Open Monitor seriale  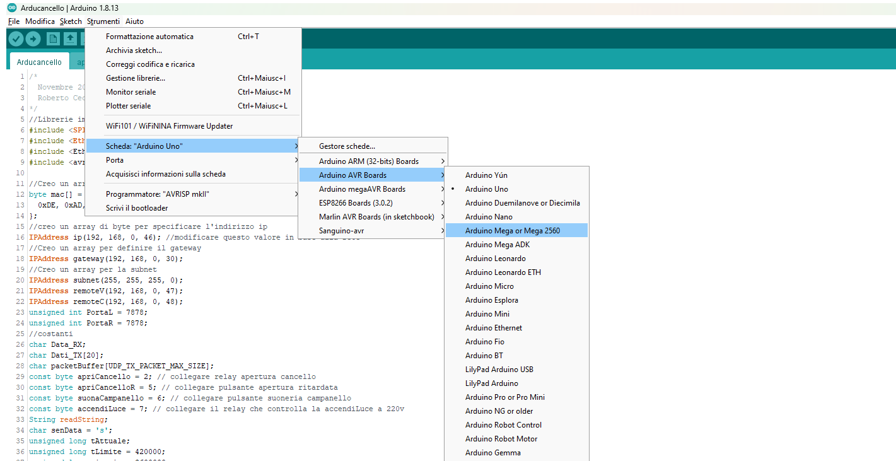pos(193,92)
